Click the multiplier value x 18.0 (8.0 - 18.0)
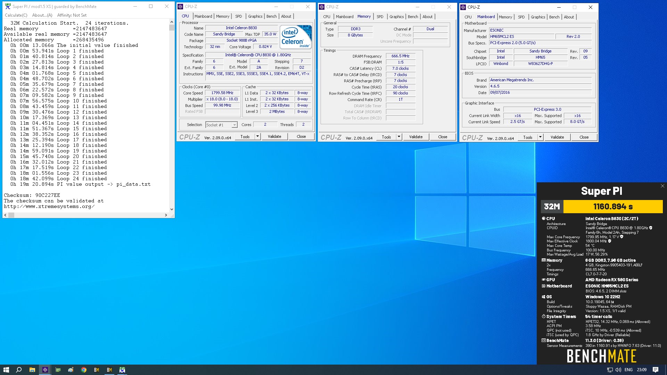This screenshot has height=375, width=667. [222, 99]
